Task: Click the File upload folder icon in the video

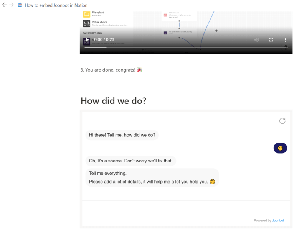Action: click(x=86, y=14)
